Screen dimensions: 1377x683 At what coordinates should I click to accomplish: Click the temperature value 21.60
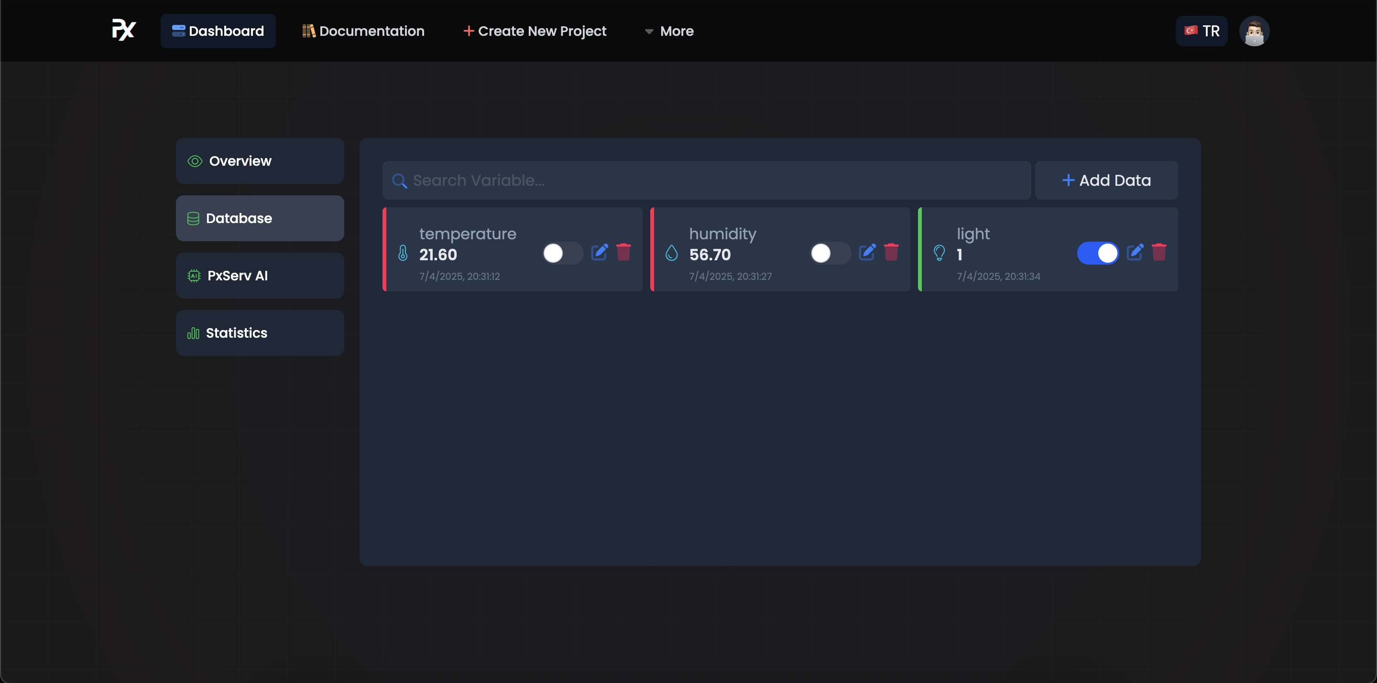tap(438, 255)
